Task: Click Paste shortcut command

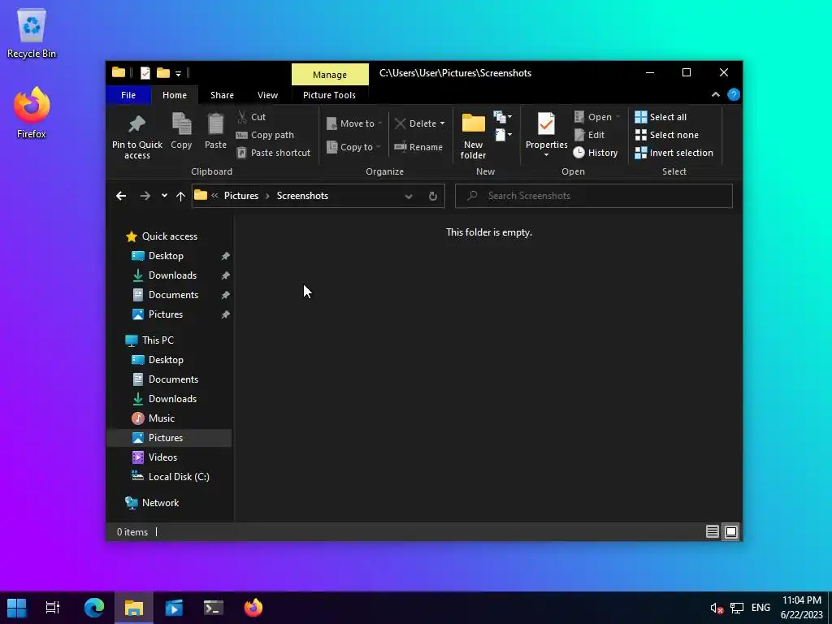Action: click(x=273, y=153)
